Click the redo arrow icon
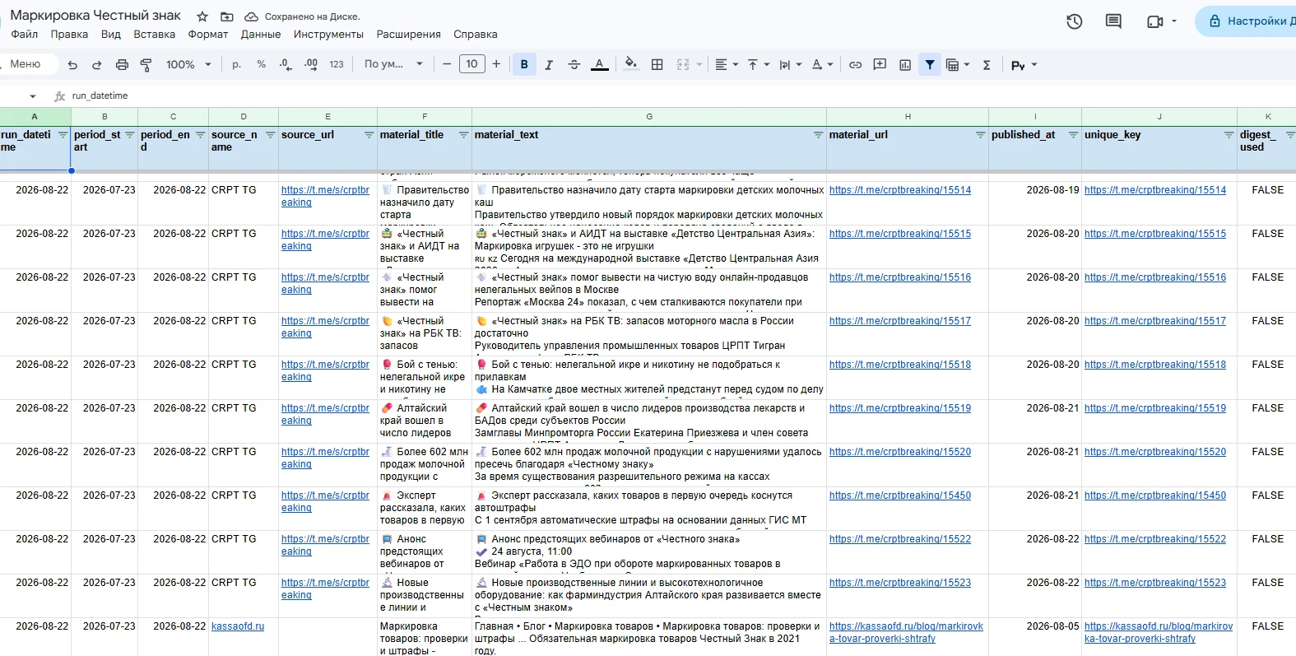The height and width of the screenshot is (656, 1296). pyautogui.click(x=97, y=64)
